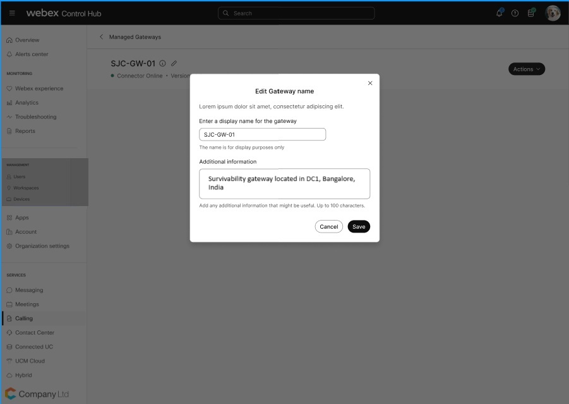Open the user profile avatar
Screen dimensions: 569x404
(x=553, y=13)
